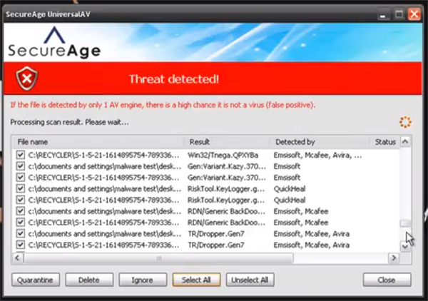Uncheck RECYCLER row with RDN/Generic BackDoo result
Image resolution: width=428 pixels, height=301 pixels.
(x=21, y=222)
